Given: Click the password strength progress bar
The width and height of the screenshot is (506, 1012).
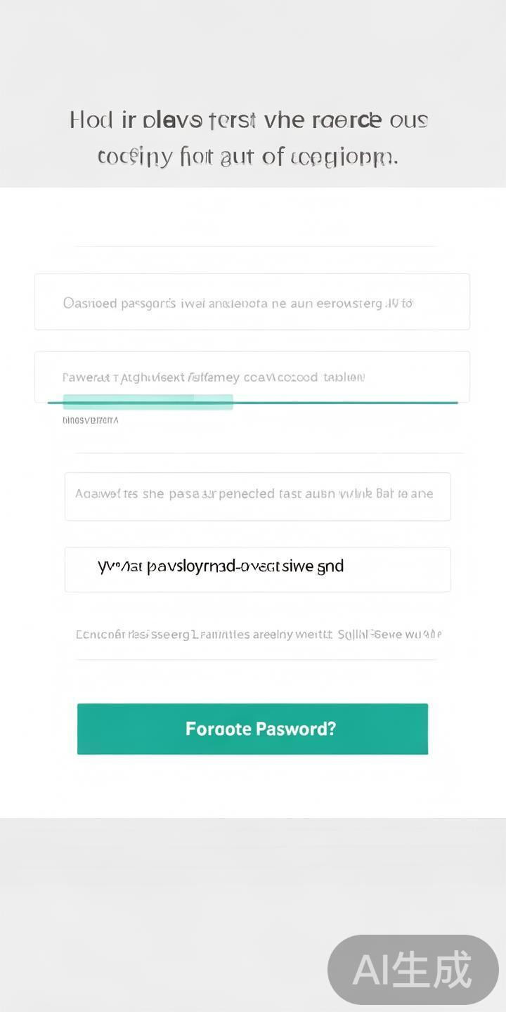Looking at the screenshot, I should point(252,402).
